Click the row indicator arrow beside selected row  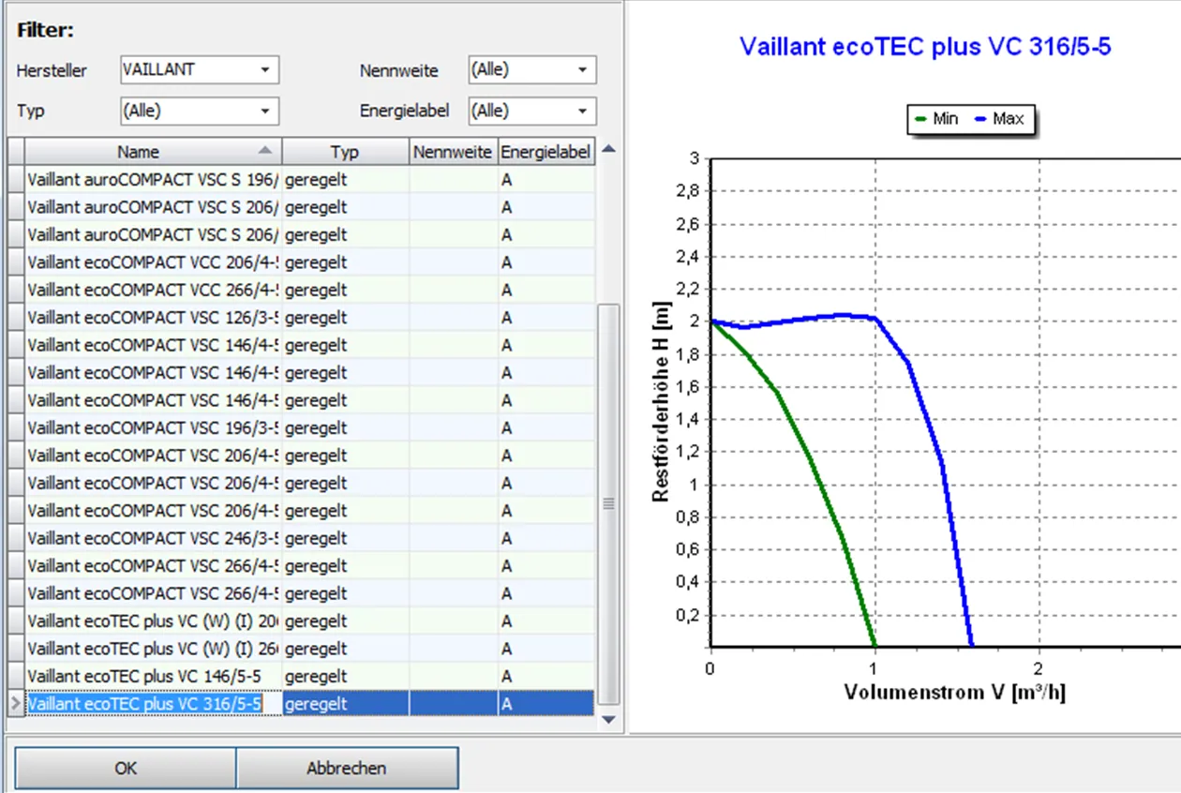(x=15, y=703)
